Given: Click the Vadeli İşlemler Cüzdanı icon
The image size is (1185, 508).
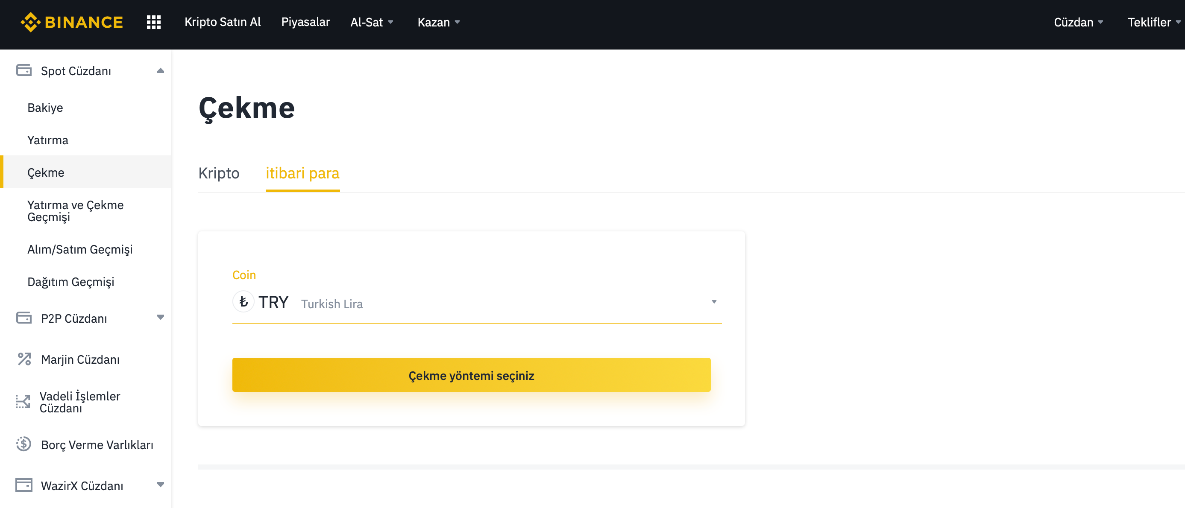Looking at the screenshot, I should [x=23, y=402].
